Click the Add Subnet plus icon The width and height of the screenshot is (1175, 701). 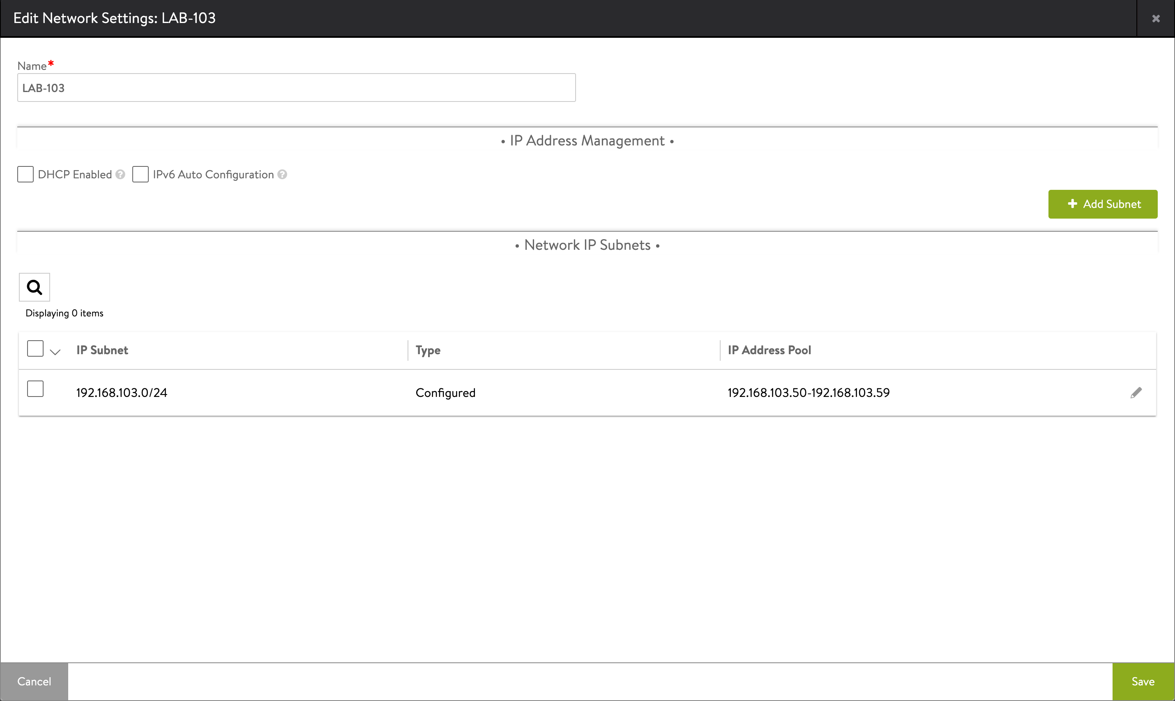point(1071,204)
